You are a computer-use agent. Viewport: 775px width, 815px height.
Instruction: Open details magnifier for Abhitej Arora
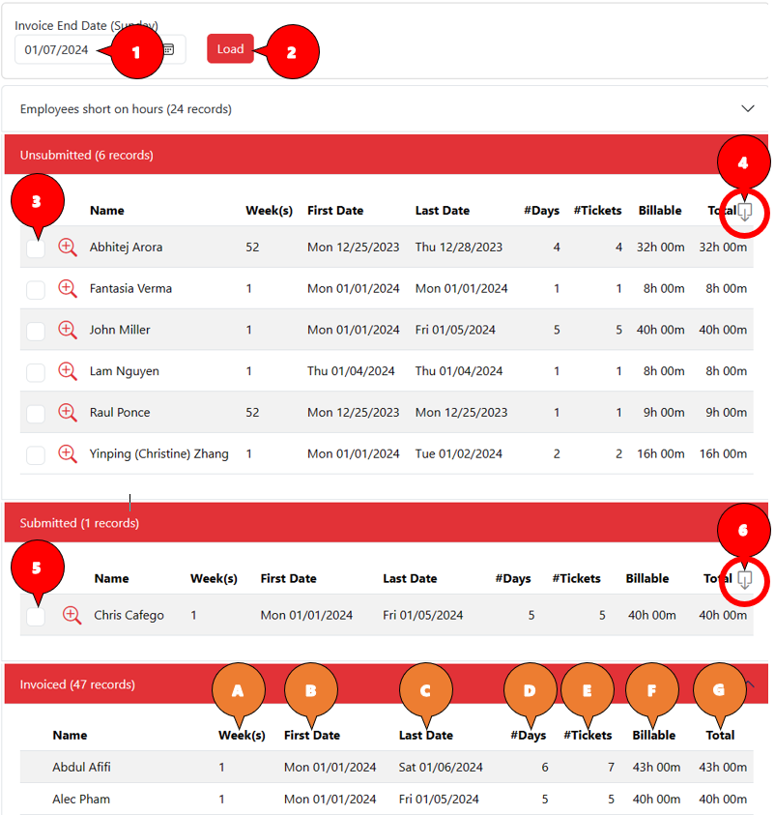click(x=68, y=247)
